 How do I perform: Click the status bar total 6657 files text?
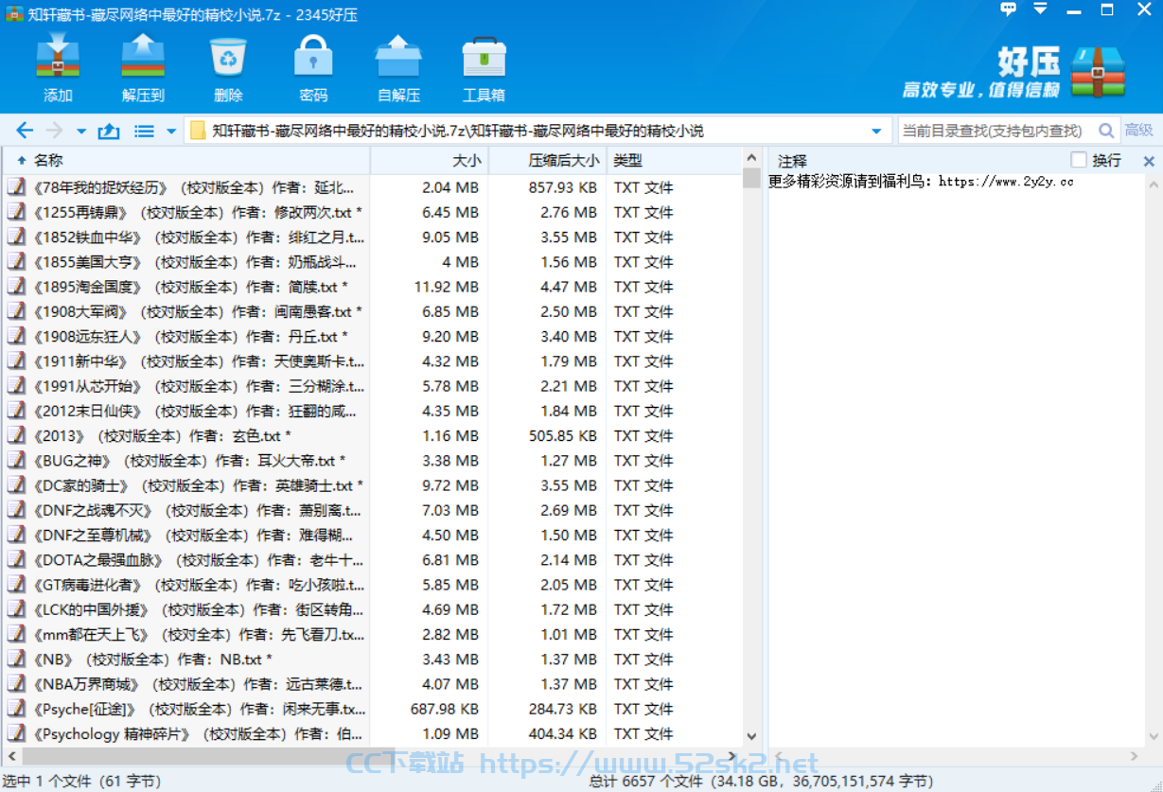pyautogui.click(x=761, y=782)
